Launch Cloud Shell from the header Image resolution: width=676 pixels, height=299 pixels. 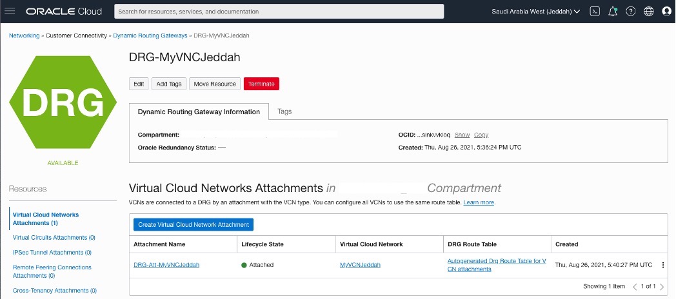[595, 11]
